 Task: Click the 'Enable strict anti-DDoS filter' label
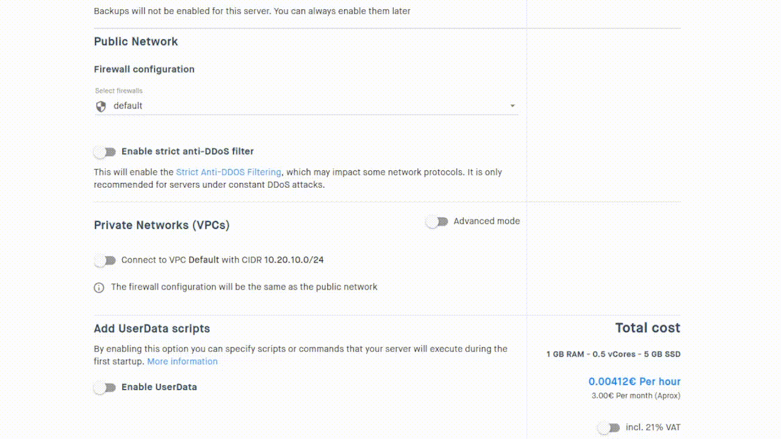(x=187, y=151)
